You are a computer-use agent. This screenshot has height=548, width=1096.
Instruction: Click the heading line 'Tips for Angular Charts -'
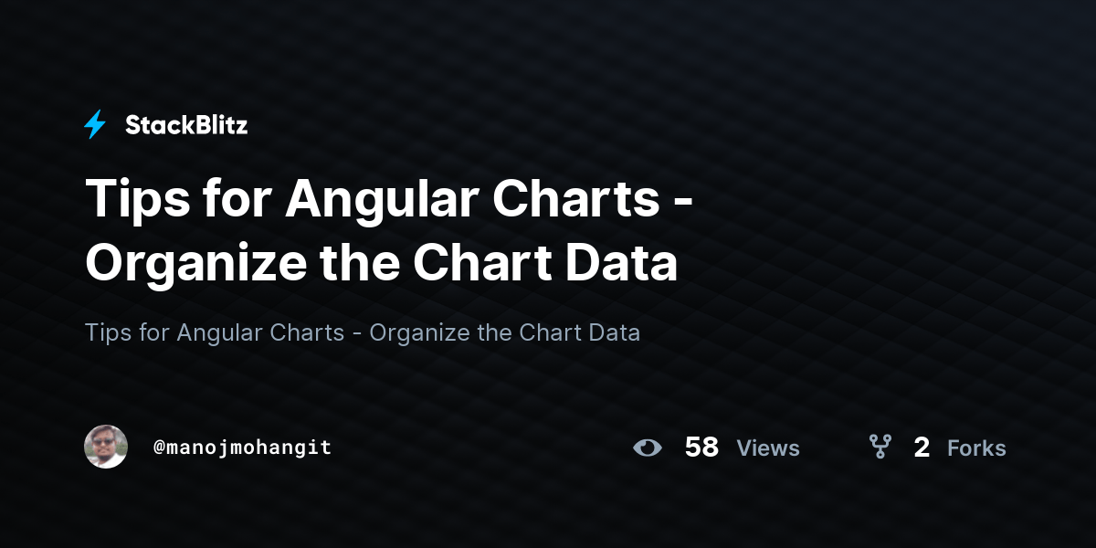pos(389,198)
